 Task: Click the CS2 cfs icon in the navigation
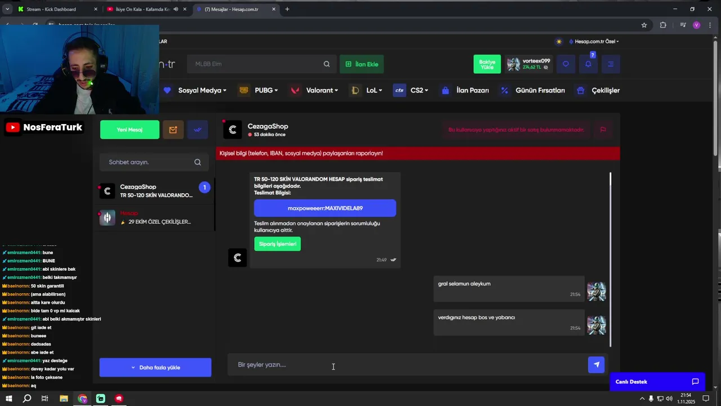(x=399, y=90)
